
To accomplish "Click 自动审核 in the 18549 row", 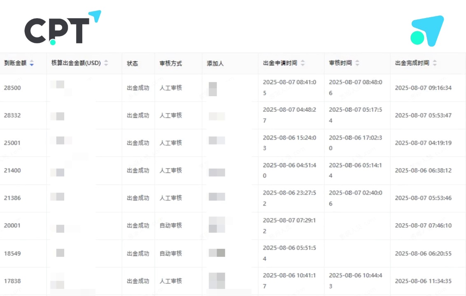I will point(170,254).
